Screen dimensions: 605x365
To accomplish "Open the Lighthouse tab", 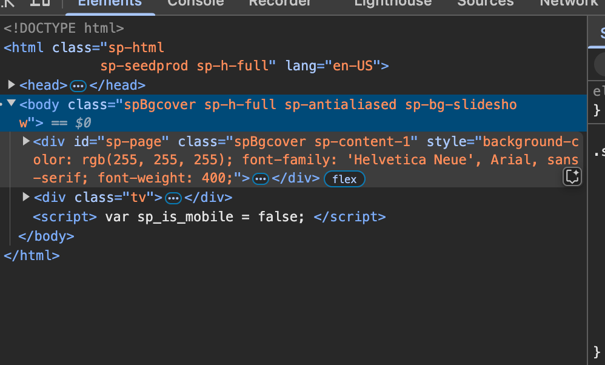I will pos(393,3).
